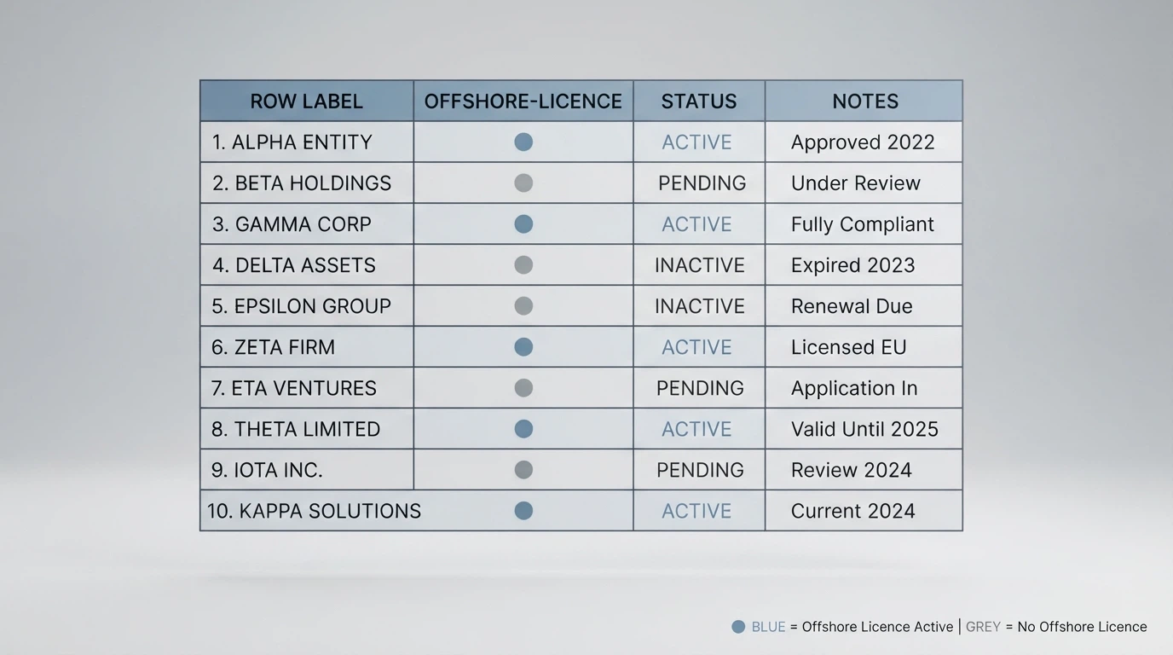Click ACTIVE status in Alpha Entity row

click(697, 142)
